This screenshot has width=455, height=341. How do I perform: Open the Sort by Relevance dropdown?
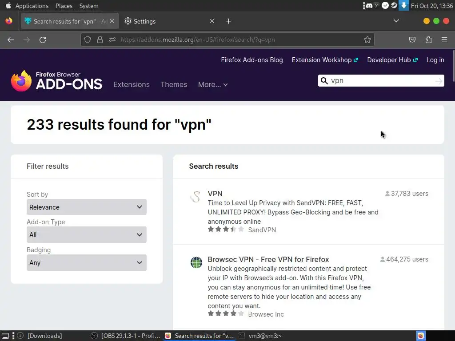click(x=87, y=207)
